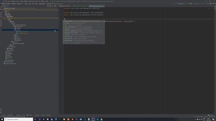Screen dimensions: 216x121
Task: Expand the configuration package arrow
Action: pyautogui.click(x=13, y=27)
